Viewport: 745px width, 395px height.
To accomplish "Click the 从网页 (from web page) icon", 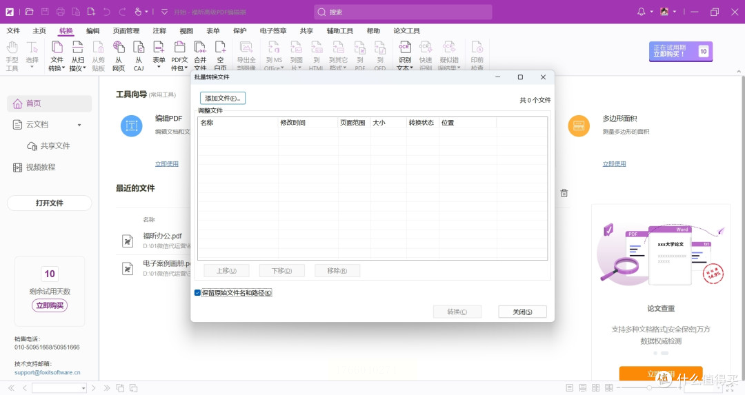I will coord(119,55).
